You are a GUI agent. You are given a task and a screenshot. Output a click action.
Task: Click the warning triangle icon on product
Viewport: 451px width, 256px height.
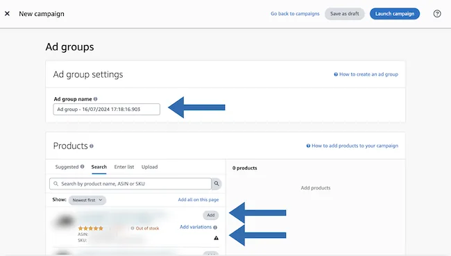216,238
